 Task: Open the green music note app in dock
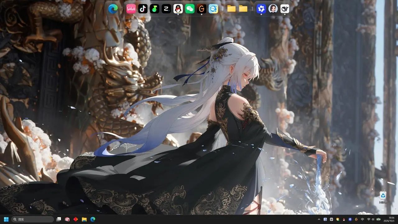(155, 9)
